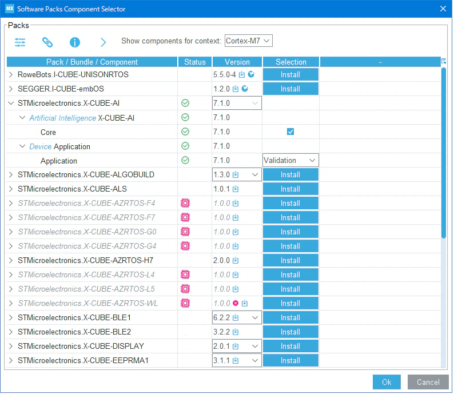Viewport: 454px width, 394px height.
Task: Collapse Artificial Intelligence X-CUBE-AI bundle
Action: pyautogui.click(x=22, y=118)
